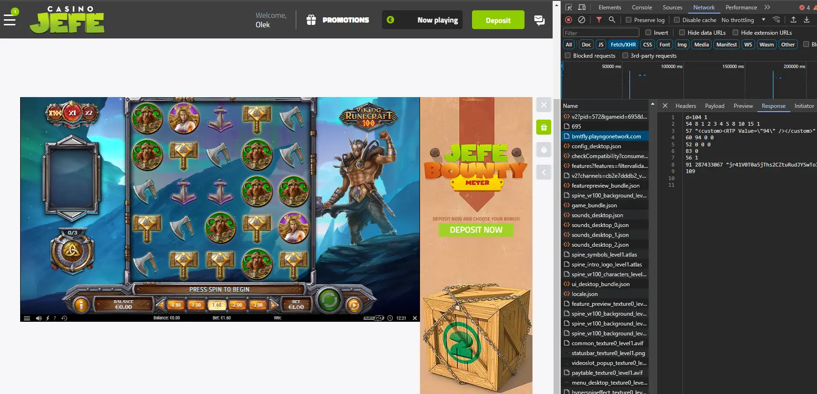Open the live chat support icon
817x394 pixels.
(x=540, y=20)
